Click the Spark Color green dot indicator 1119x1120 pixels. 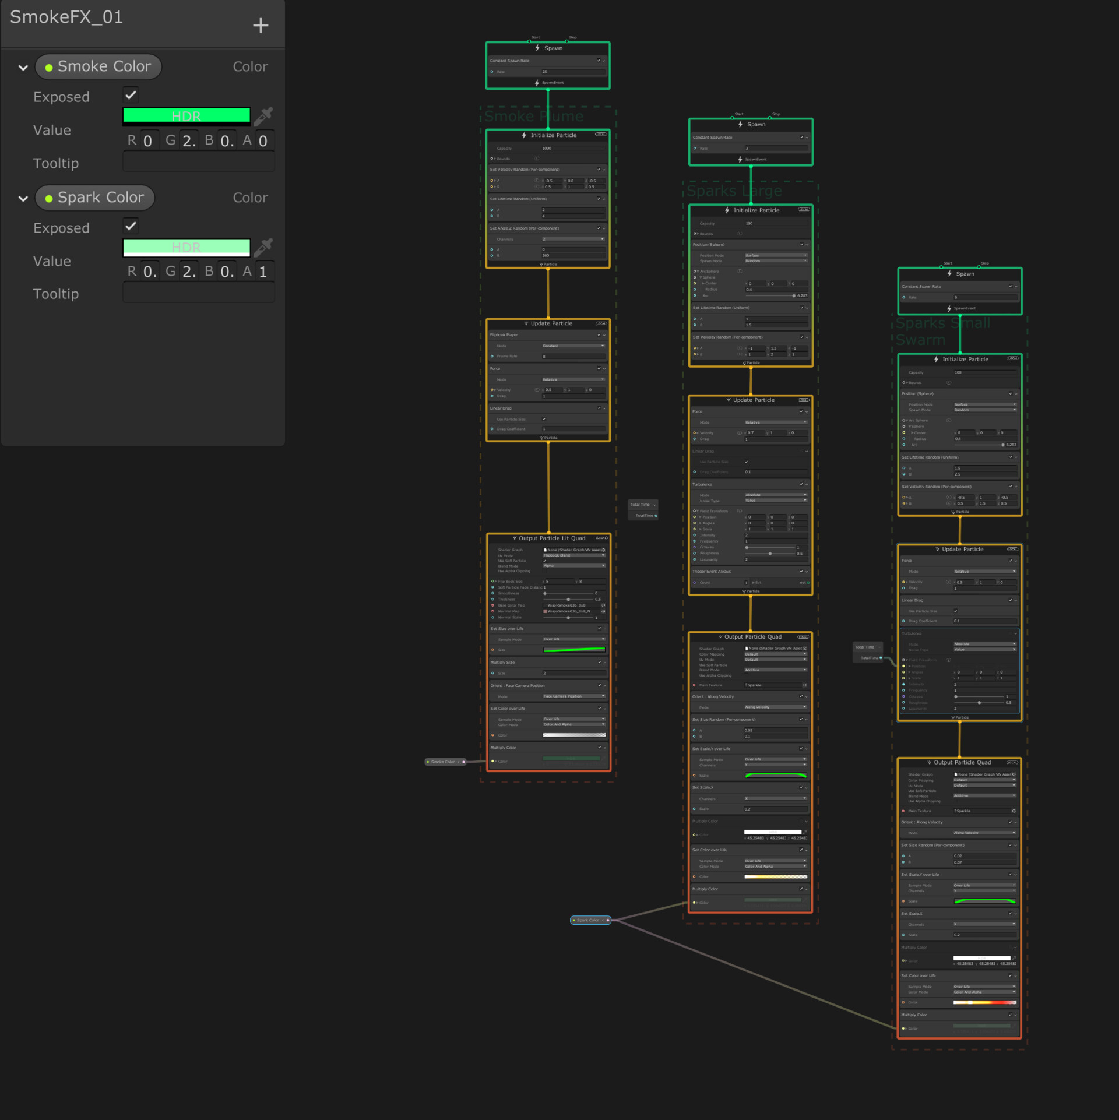click(49, 199)
